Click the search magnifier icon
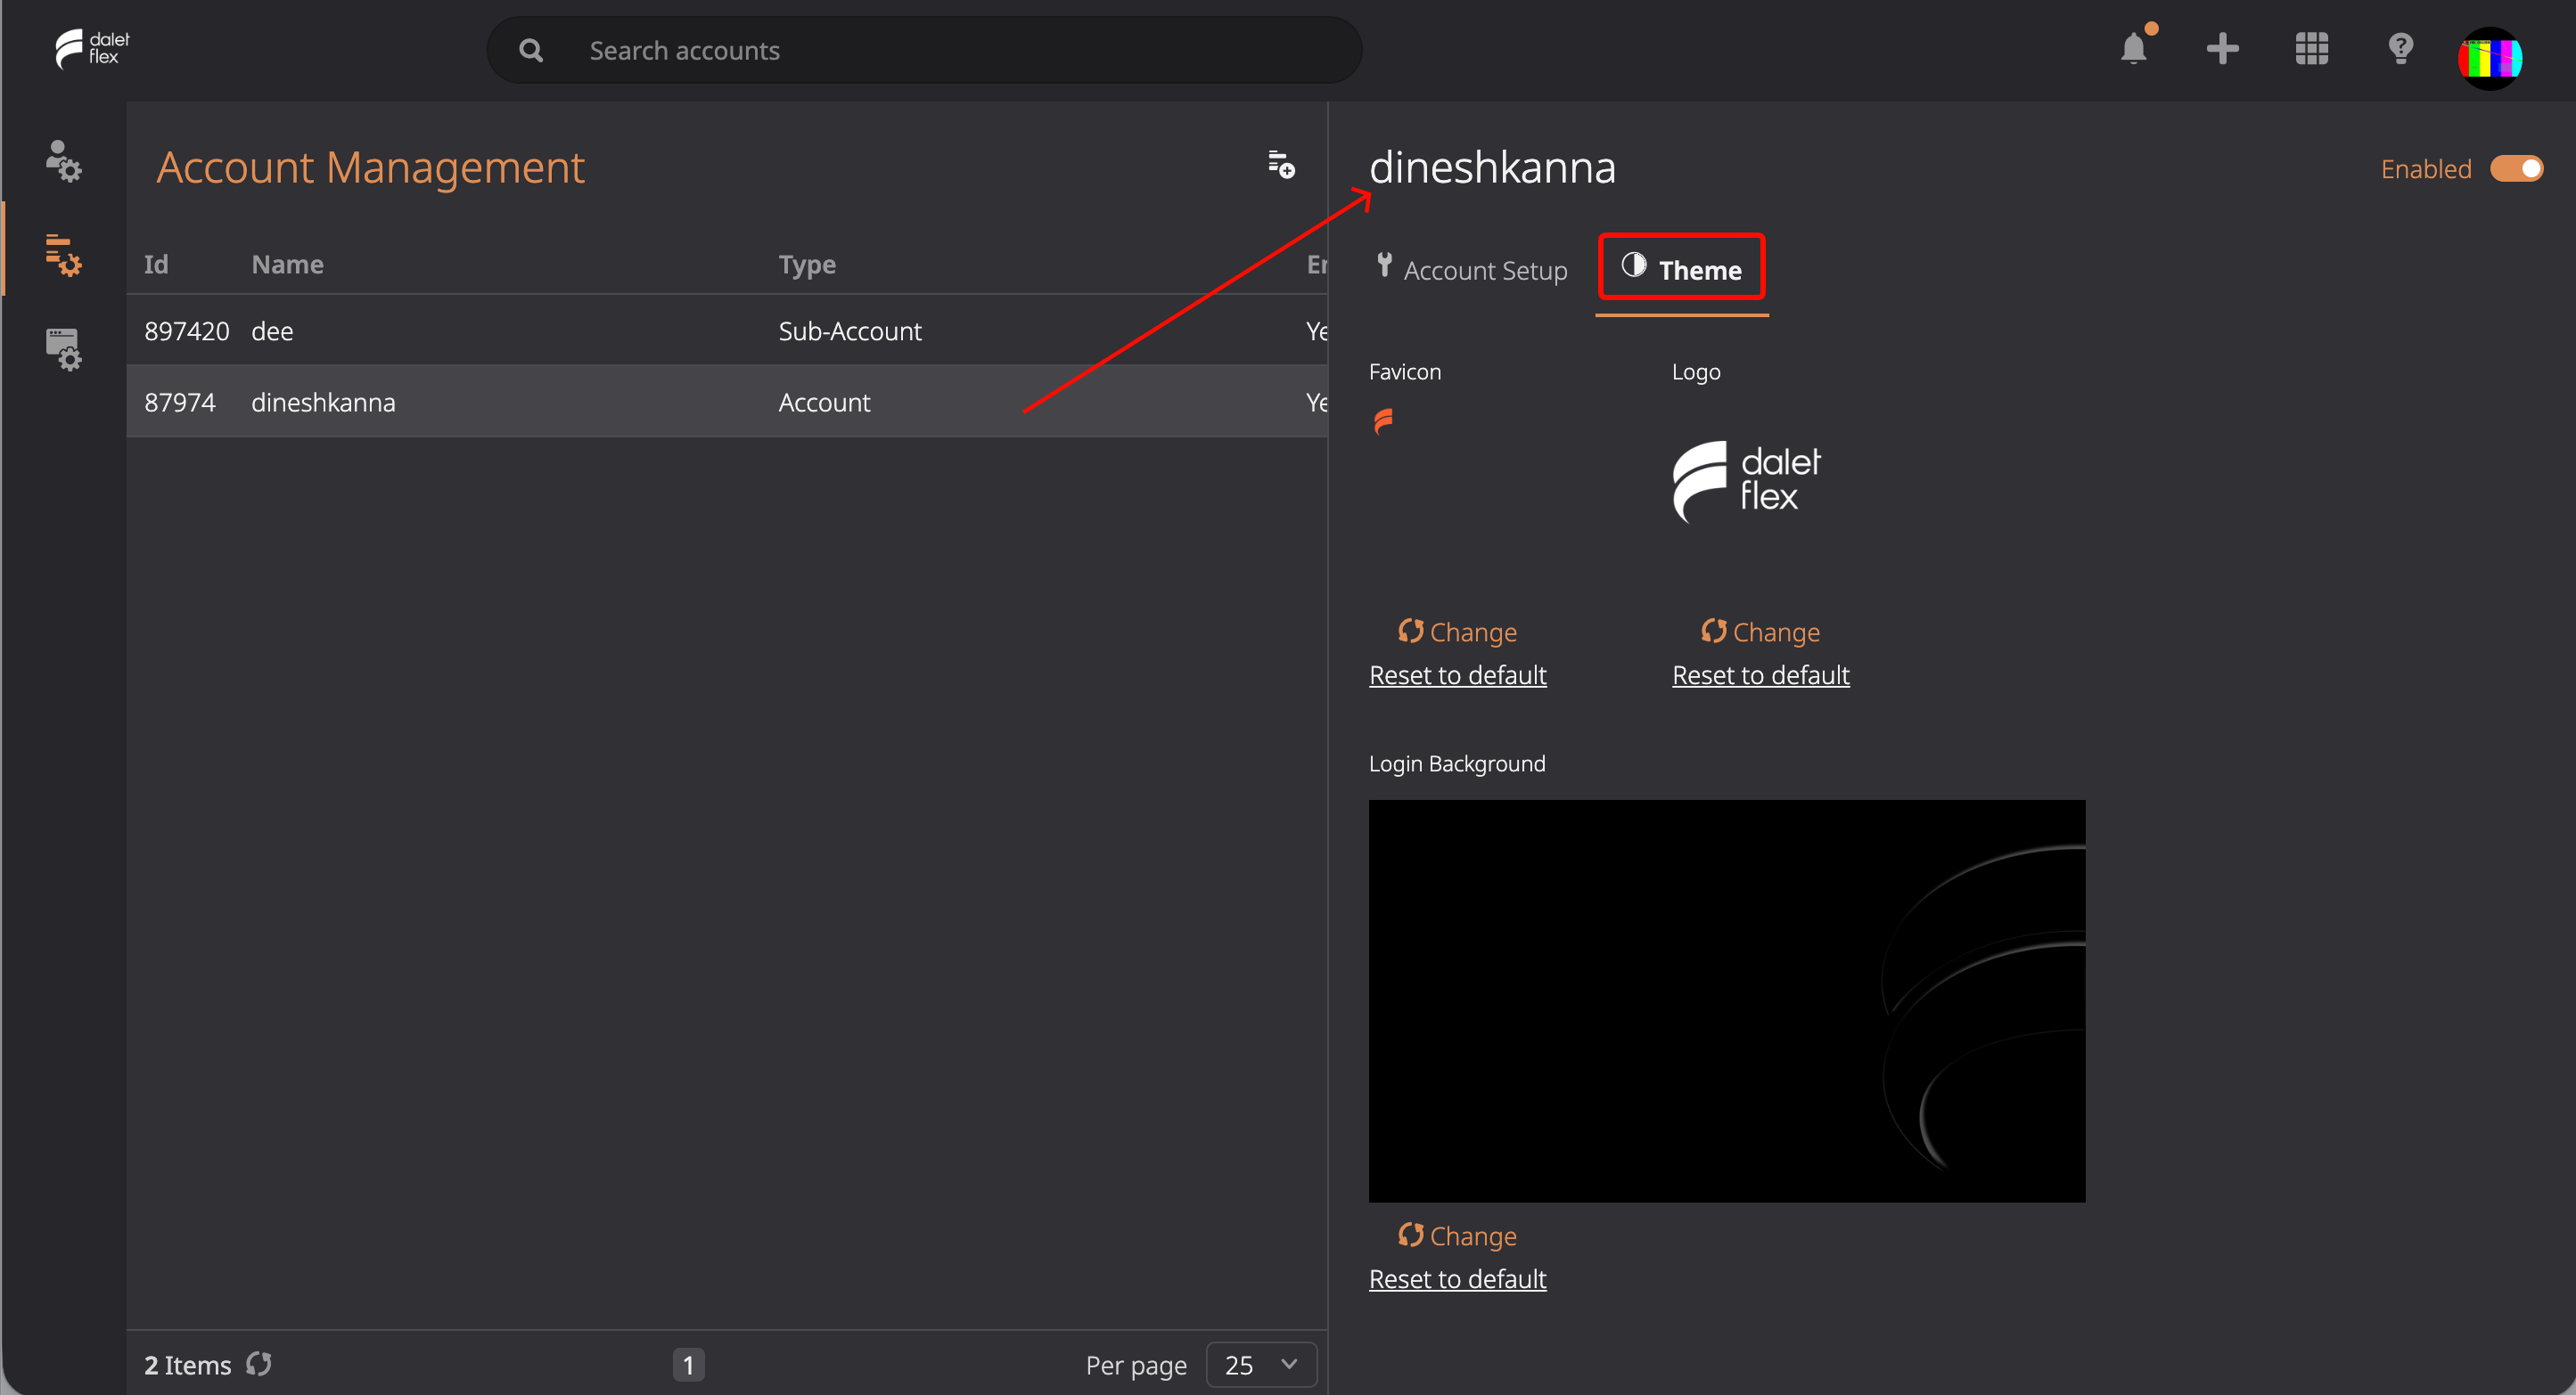Viewport: 2576px width, 1395px height. tap(531, 50)
